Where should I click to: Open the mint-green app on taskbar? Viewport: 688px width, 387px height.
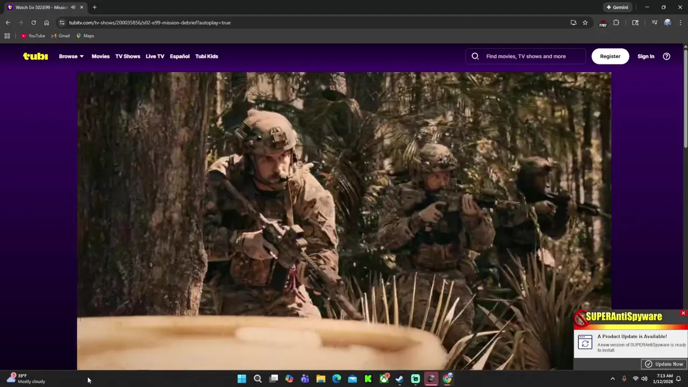click(415, 379)
